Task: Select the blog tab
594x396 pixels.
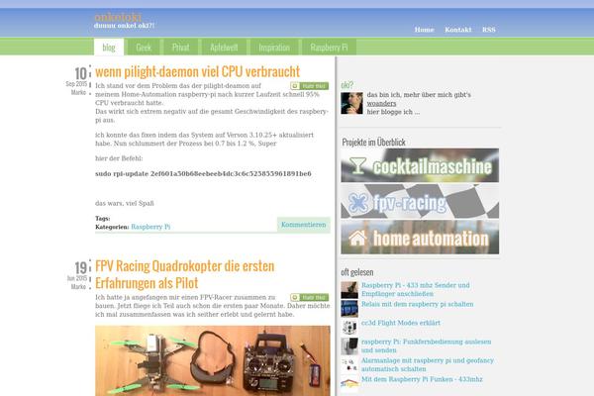Action: click(x=109, y=48)
